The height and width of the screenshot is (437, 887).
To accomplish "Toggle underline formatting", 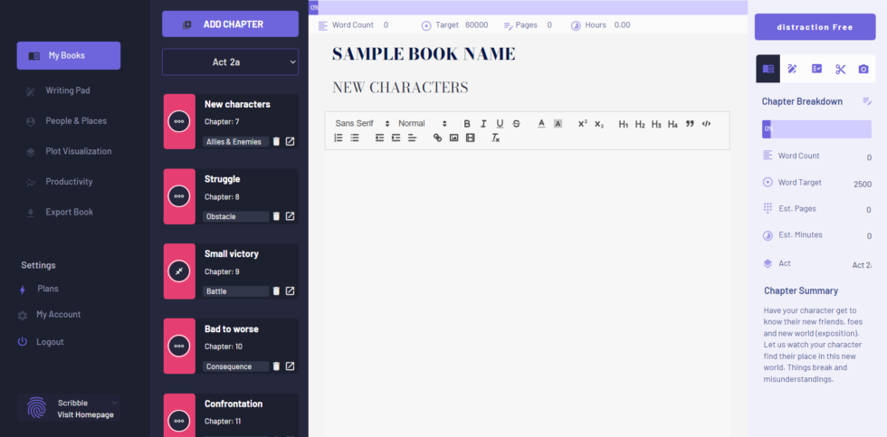I will click(x=500, y=124).
